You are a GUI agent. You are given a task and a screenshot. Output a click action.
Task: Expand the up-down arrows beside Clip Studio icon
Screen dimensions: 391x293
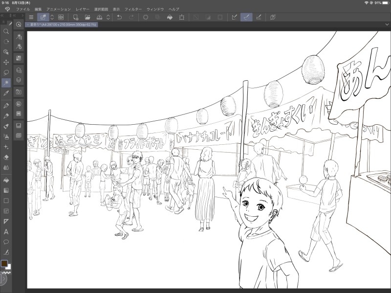[x=52, y=17]
